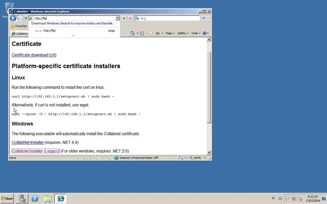Click the vertical scrollbar thumb

209,87
